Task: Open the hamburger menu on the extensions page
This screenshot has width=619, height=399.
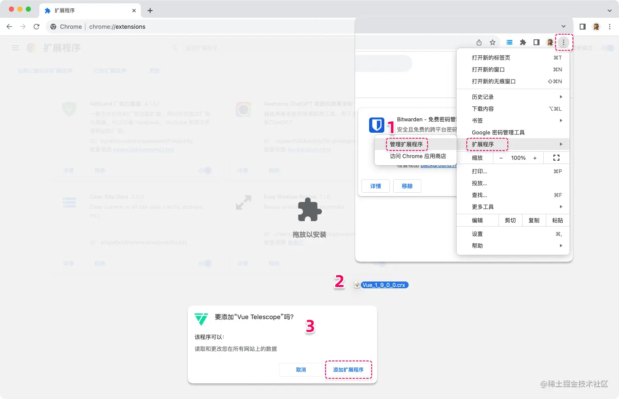Action: click(16, 48)
